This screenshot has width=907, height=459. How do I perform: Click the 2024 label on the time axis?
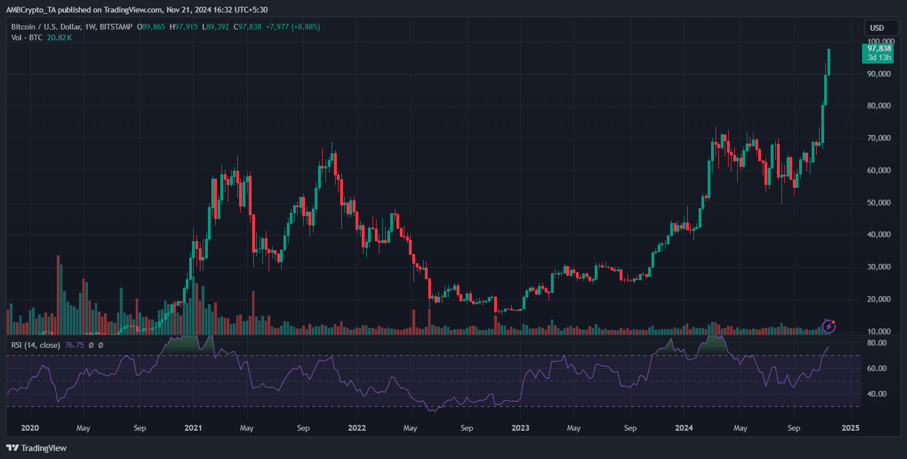(x=684, y=428)
